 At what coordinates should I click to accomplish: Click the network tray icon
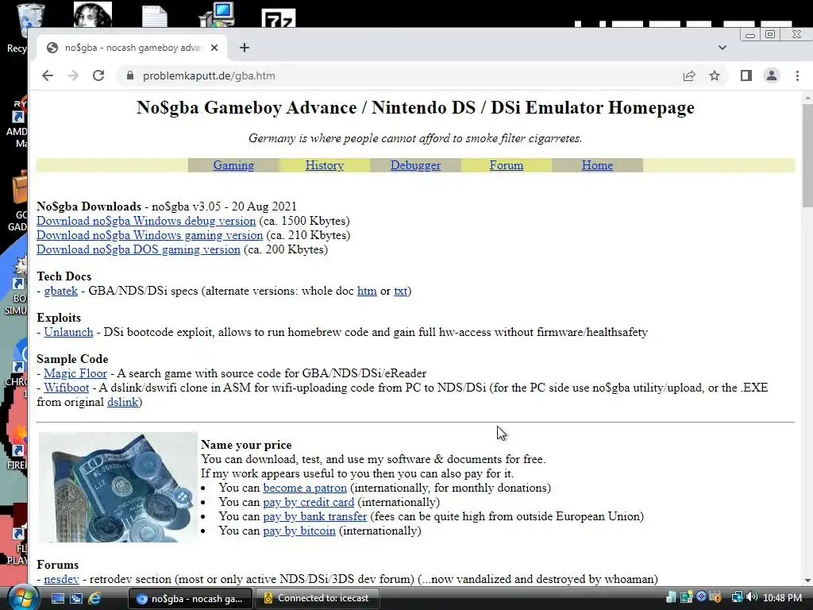(738, 597)
